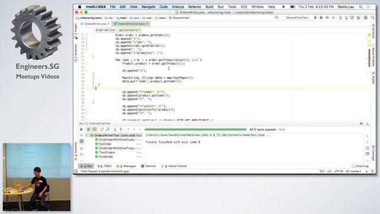This screenshot has width=380, height=214.
Task: Toggle showing ignored tests in Run panel
Action: point(94,130)
